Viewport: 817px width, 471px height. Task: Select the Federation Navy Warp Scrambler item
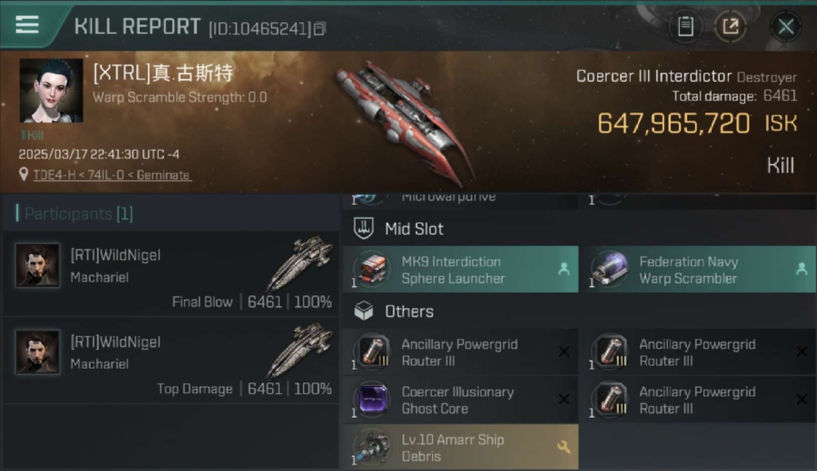[699, 269]
